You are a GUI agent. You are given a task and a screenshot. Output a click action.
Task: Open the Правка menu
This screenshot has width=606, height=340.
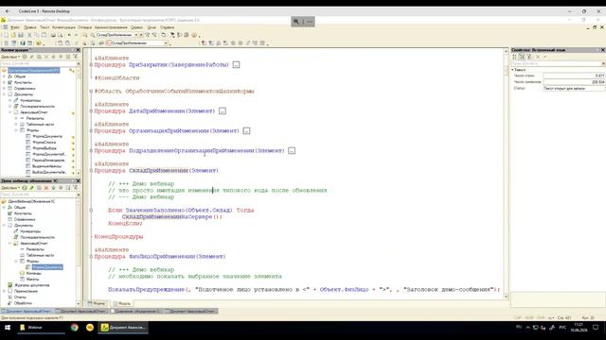click(x=29, y=27)
